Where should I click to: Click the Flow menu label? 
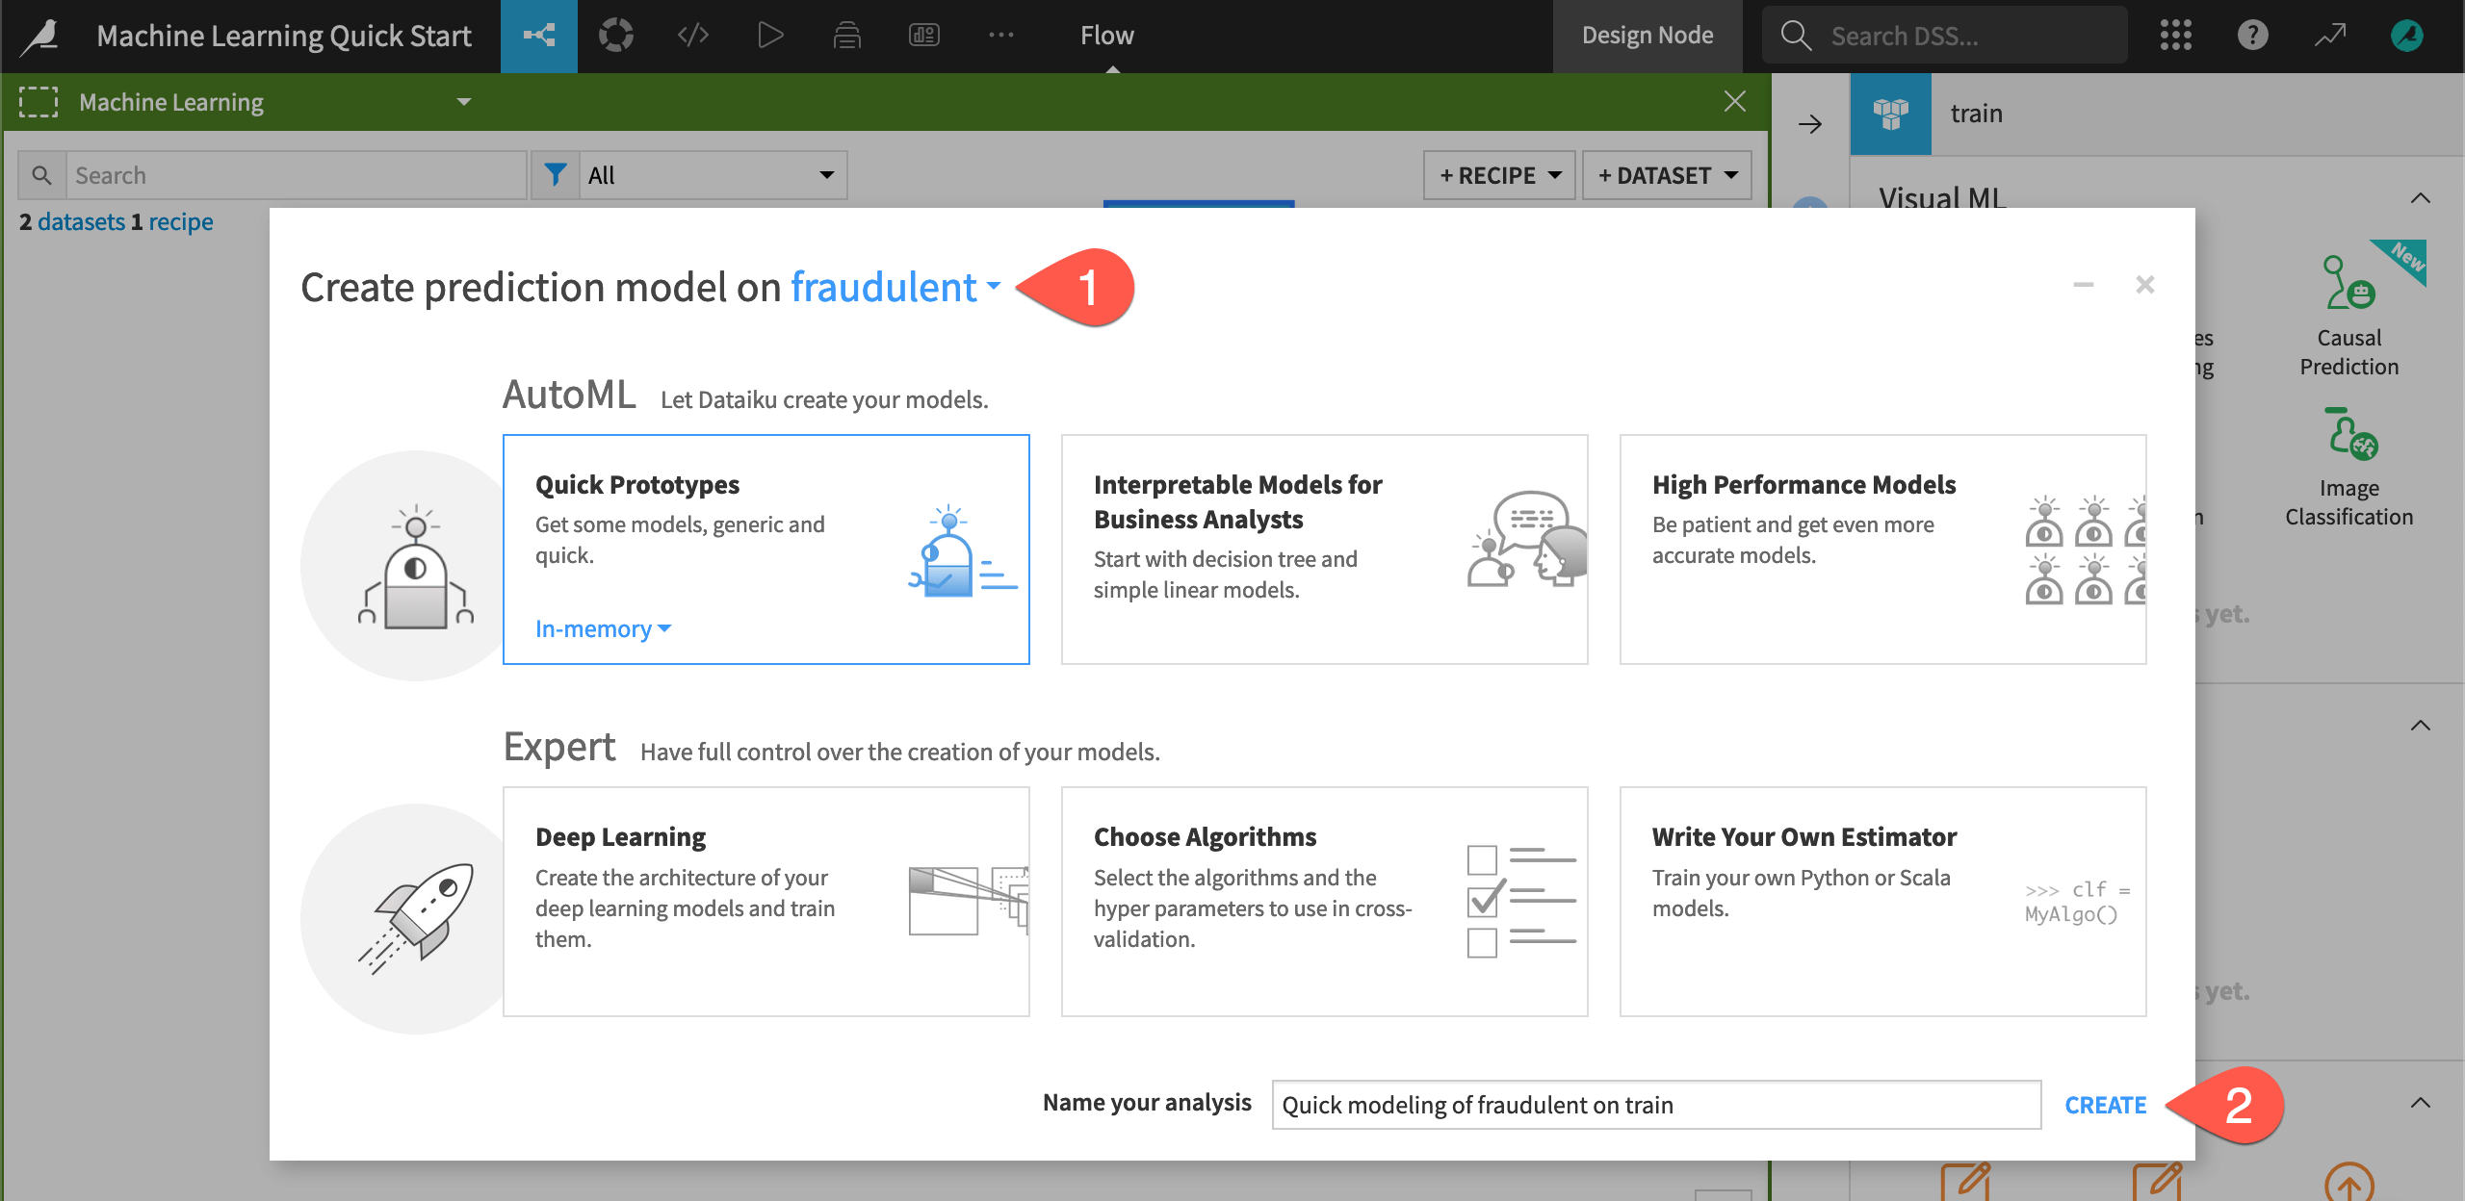(1107, 37)
